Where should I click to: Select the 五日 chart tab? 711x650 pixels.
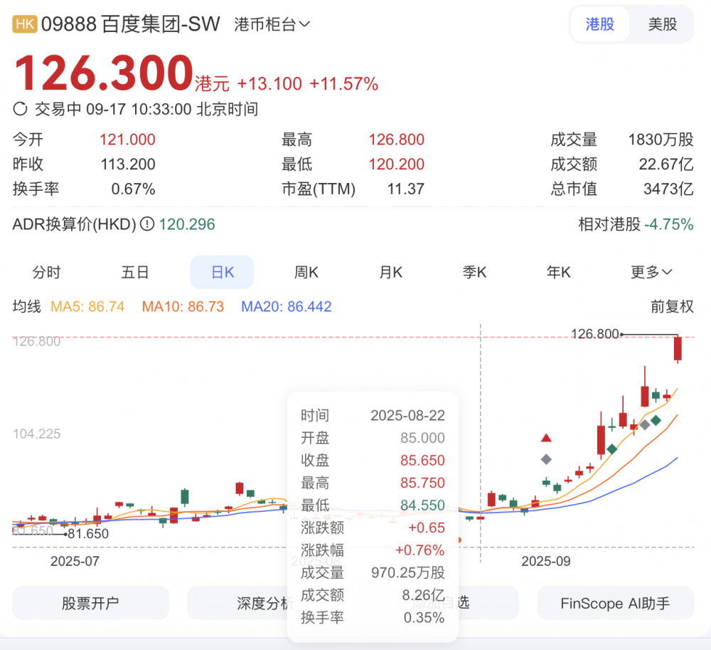(x=134, y=272)
